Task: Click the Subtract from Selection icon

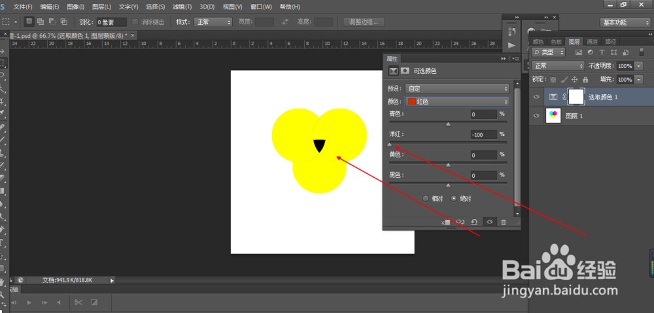Action: [52, 22]
